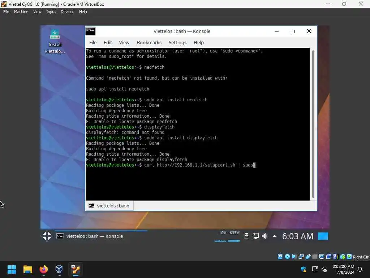Open the Konsole Help menu

[x=199, y=43]
